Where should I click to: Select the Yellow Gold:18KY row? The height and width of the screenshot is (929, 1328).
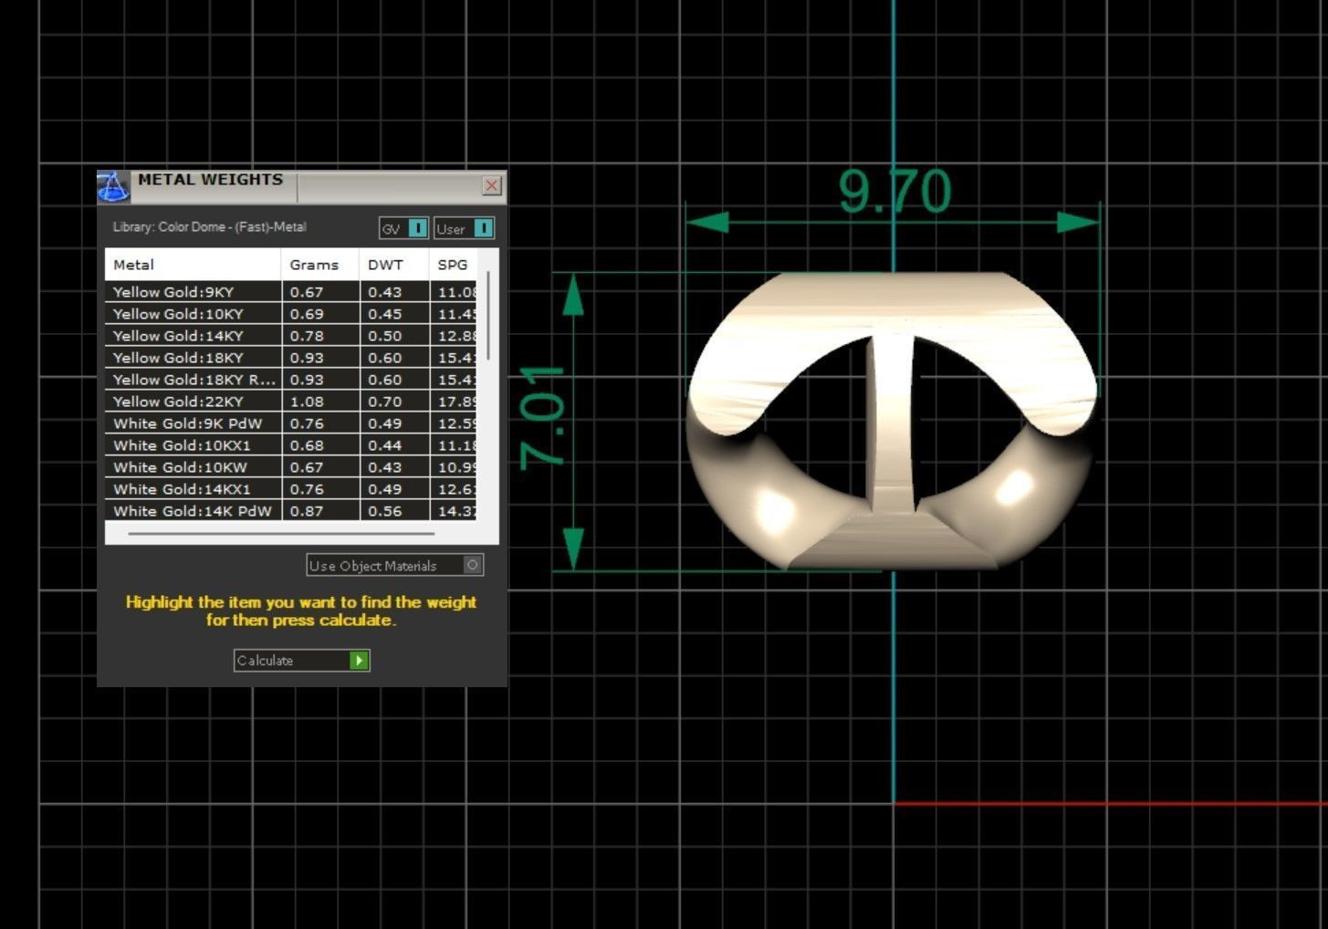(x=290, y=358)
